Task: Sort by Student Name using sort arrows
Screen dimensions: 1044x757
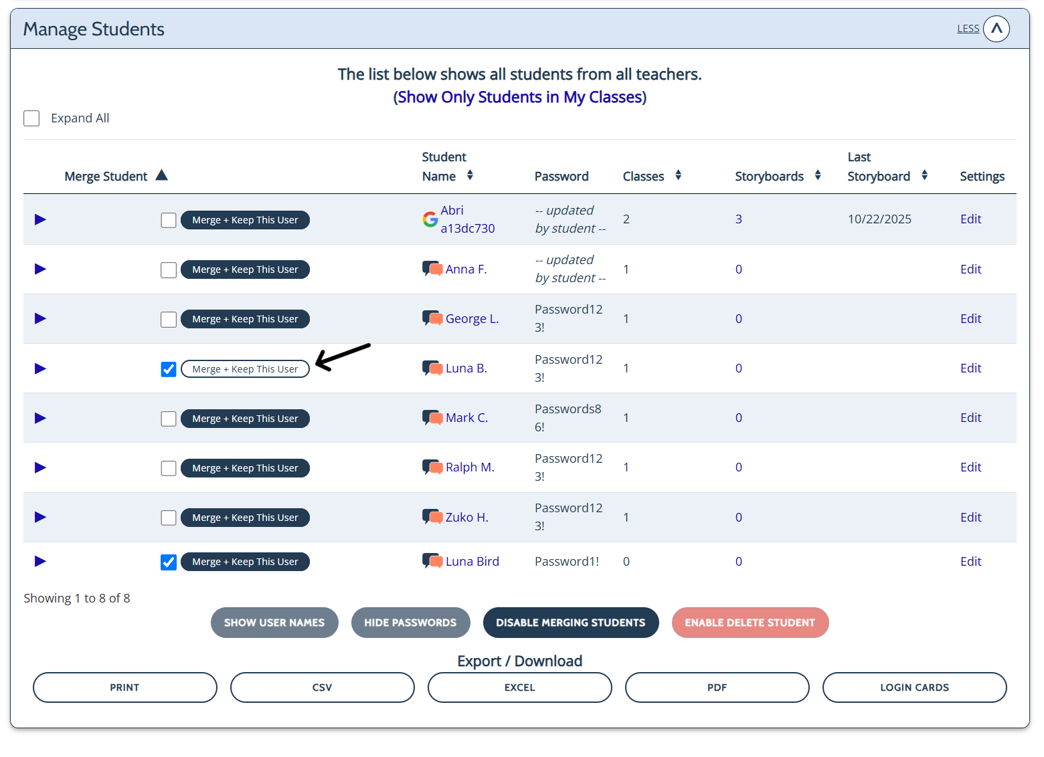Action: [x=470, y=175]
